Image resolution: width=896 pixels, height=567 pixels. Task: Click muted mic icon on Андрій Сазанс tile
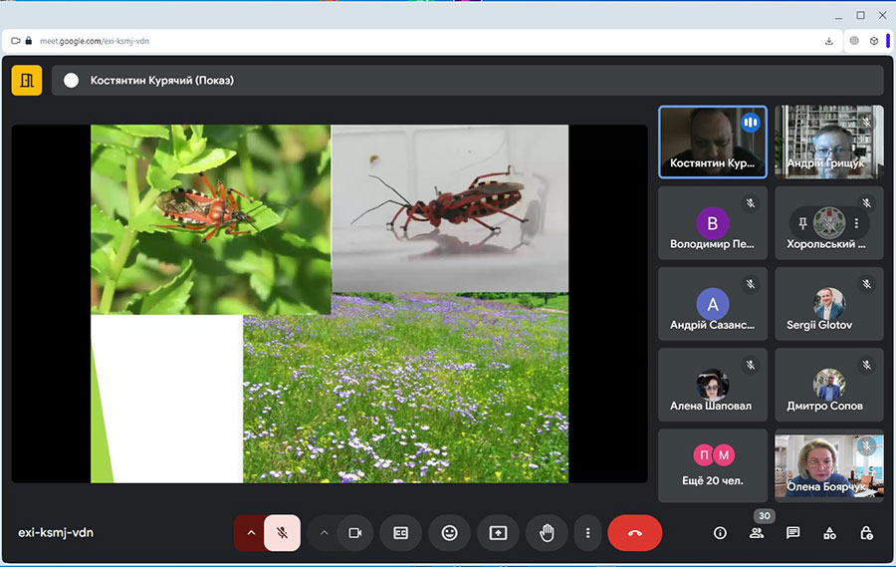[x=751, y=284]
